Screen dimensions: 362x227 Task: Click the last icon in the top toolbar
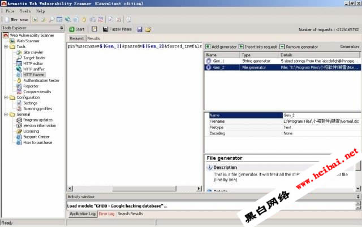coord(128,20)
